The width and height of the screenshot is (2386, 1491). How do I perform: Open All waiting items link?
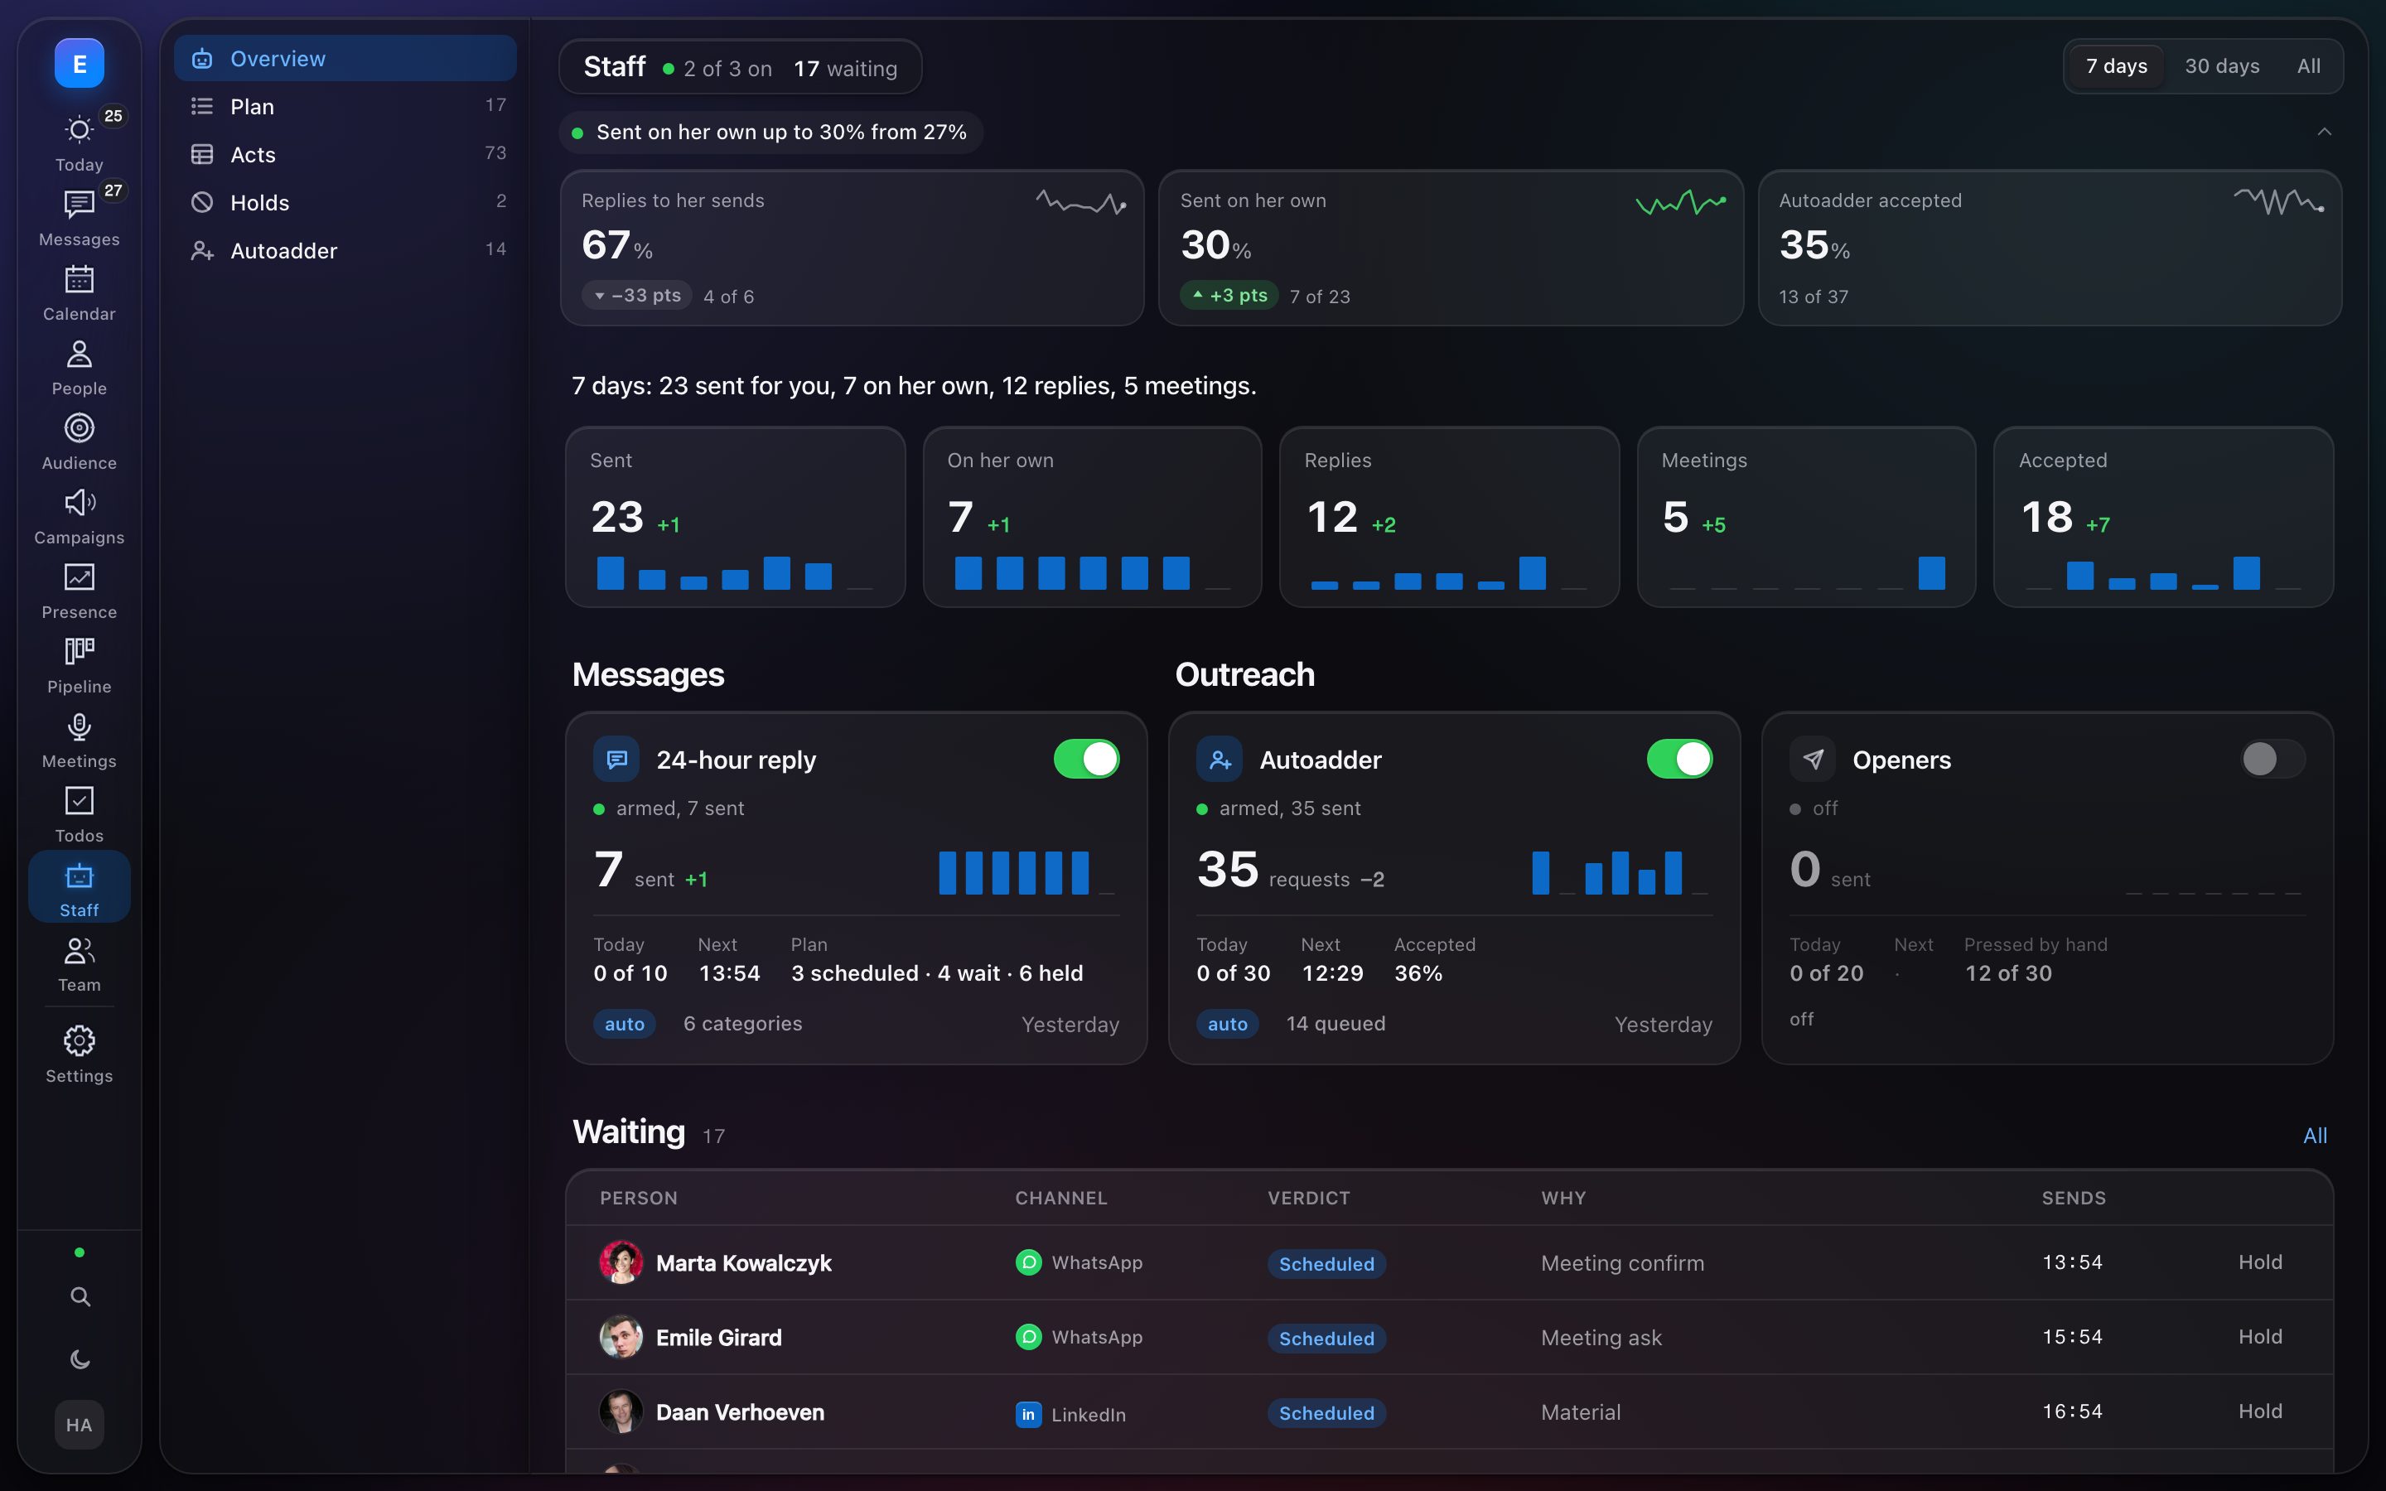point(2315,1135)
